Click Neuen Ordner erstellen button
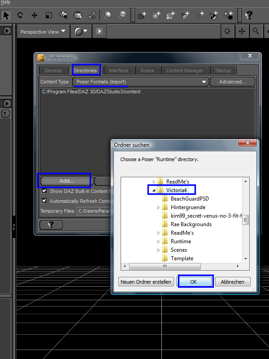 [x=146, y=282]
